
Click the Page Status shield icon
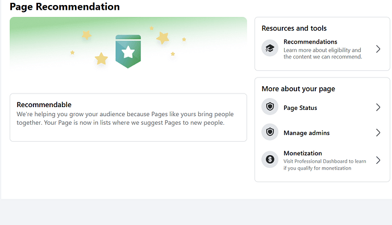pos(270,107)
